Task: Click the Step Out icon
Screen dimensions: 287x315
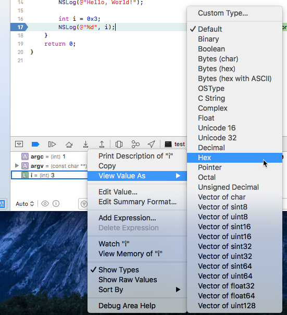Action: [102, 144]
